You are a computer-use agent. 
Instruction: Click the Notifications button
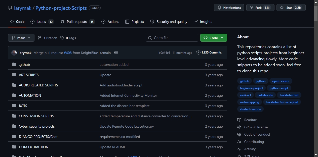tap(229, 8)
